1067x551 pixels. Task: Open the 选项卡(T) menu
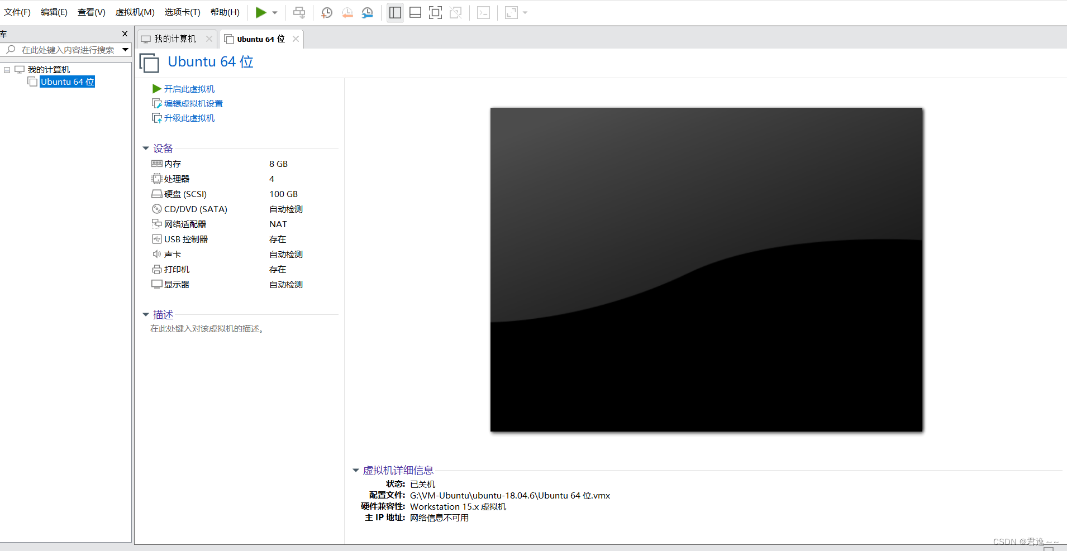click(x=182, y=12)
